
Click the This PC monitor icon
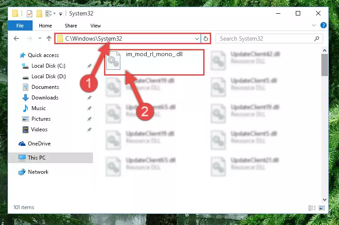pyautogui.click(x=22, y=158)
